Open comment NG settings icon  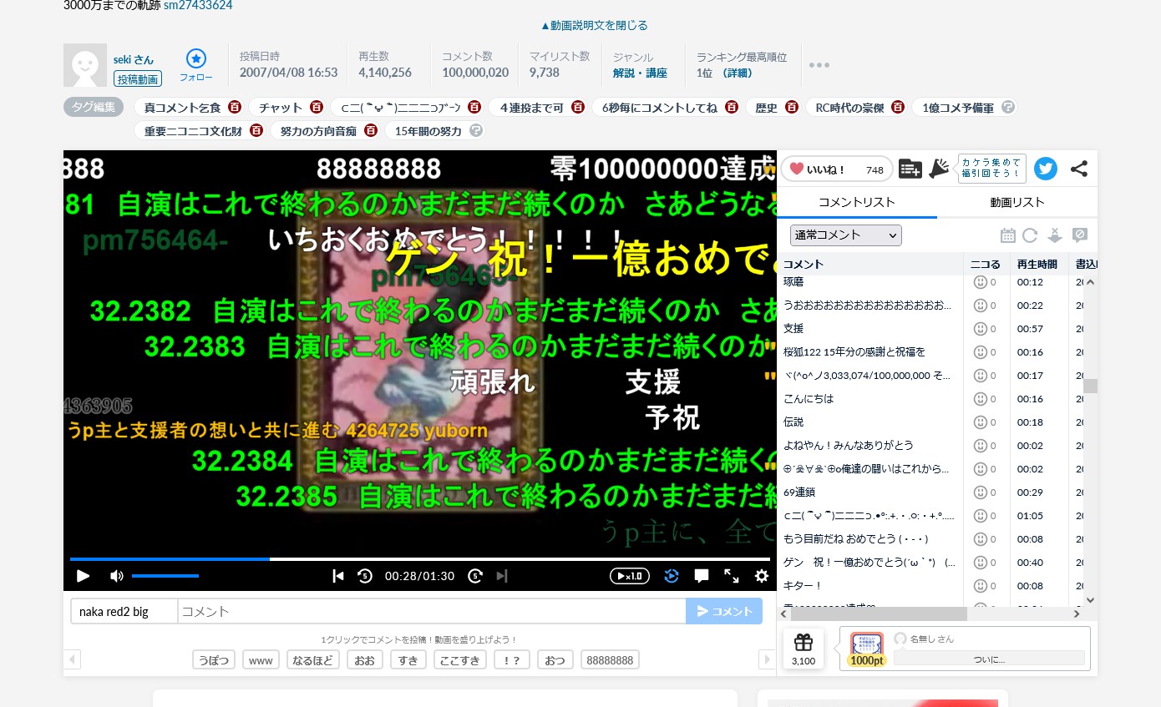(1079, 235)
